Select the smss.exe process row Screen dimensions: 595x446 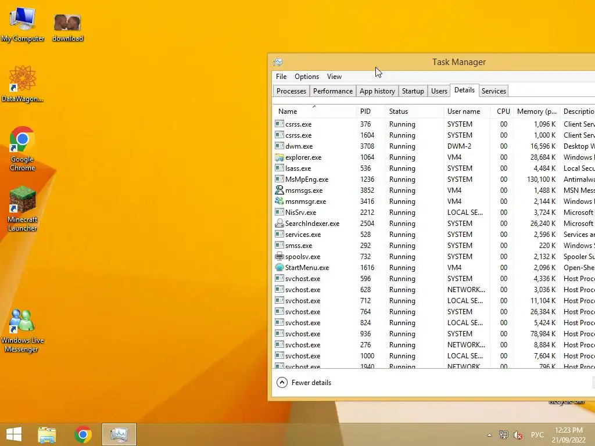point(433,246)
